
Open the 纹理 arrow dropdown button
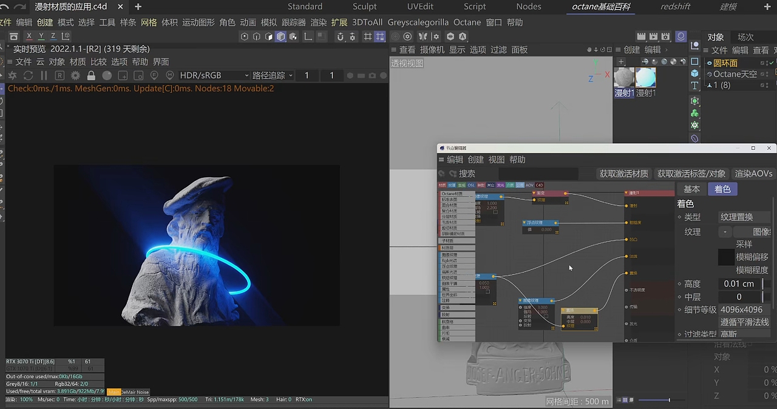[725, 232]
